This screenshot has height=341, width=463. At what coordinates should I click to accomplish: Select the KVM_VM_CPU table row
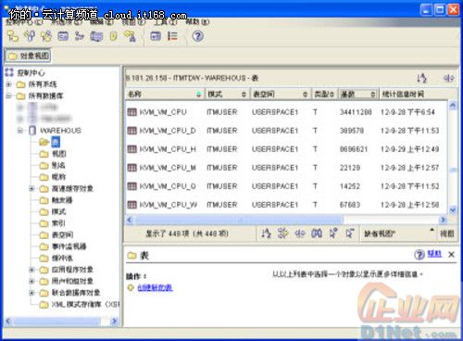pos(286,112)
